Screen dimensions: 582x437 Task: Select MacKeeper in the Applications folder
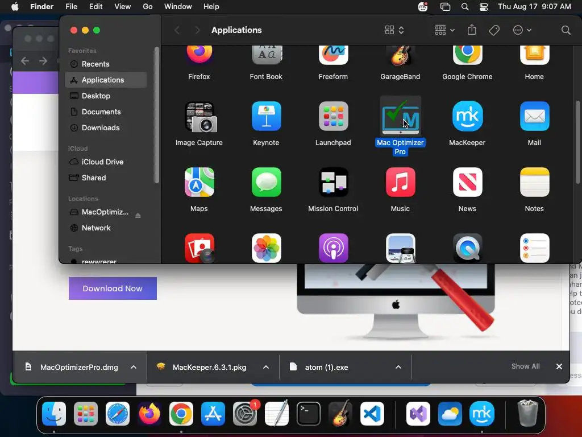click(467, 116)
